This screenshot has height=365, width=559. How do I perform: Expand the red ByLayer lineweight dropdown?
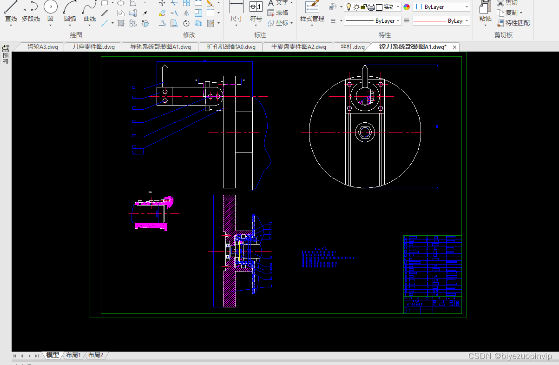(441, 21)
